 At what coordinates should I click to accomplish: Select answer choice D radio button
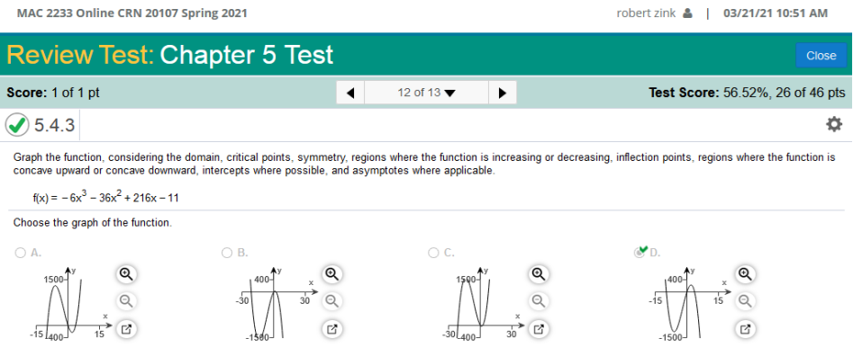pos(640,253)
